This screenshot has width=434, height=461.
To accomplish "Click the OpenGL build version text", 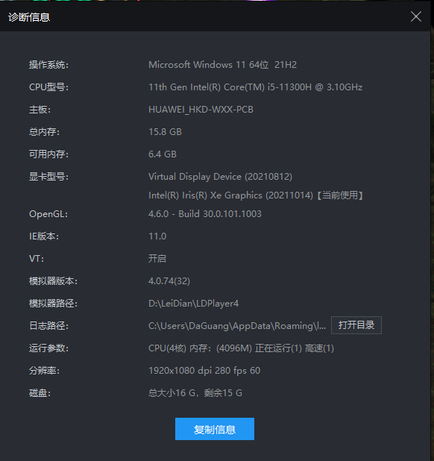I will tap(205, 214).
